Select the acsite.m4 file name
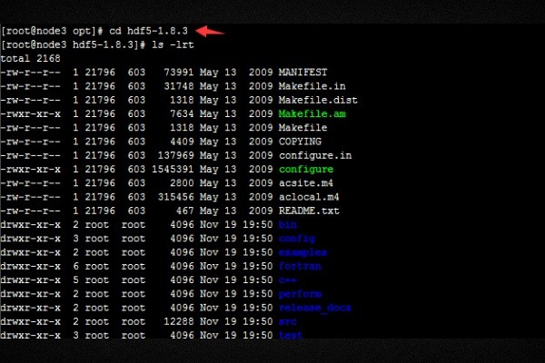The height and width of the screenshot is (363, 545). (x=306, y=183)
